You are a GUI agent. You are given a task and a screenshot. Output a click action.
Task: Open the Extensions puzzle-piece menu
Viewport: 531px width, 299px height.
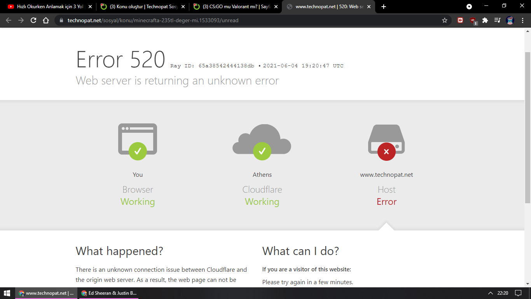[x=485, y=20]
